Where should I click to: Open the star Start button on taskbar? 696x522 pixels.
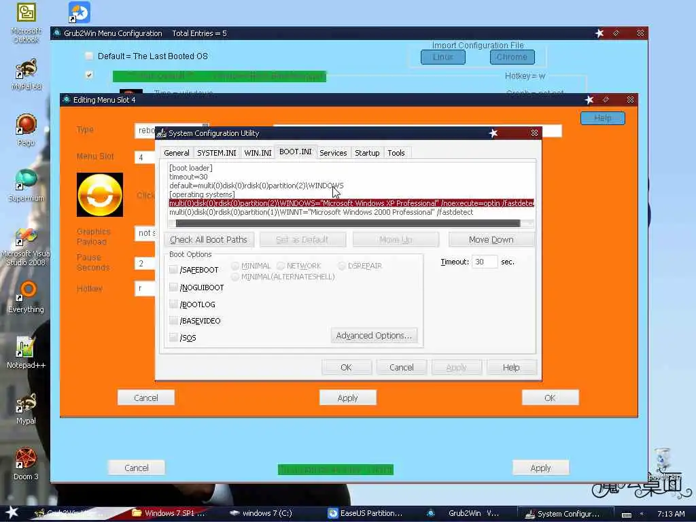(x=12, y=512)
